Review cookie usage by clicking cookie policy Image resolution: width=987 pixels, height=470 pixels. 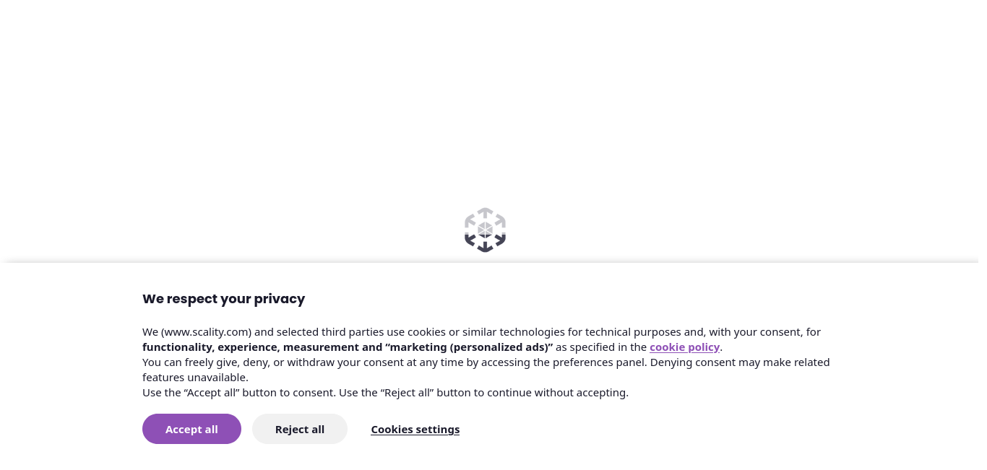coord(684,347)
